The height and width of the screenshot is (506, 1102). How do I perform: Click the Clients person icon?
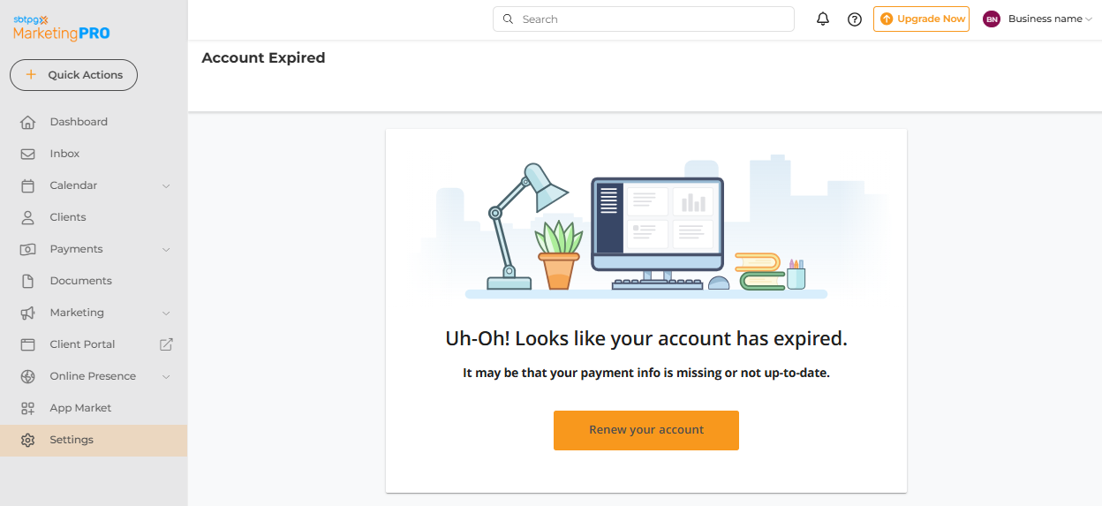click(x=27, y=217)
